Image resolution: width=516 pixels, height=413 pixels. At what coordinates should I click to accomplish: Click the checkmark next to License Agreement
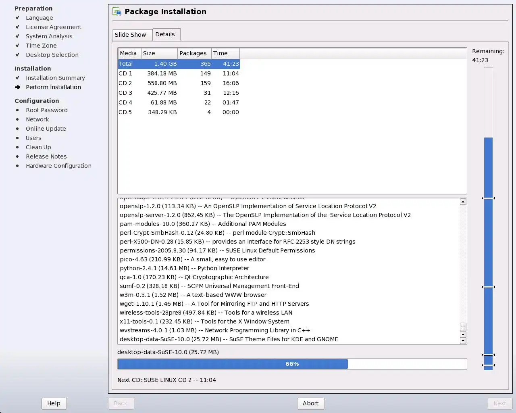point(17,27)
